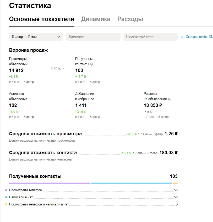The width and height of the screenshot is (213, 222).
Task: Click the -5,5 % expenses change value
Action: (x=148, y=112)
